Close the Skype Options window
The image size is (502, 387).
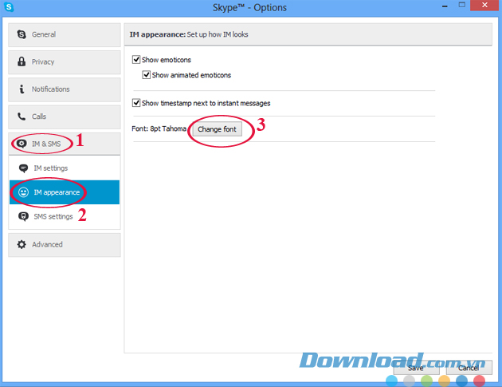coord(484,5)
